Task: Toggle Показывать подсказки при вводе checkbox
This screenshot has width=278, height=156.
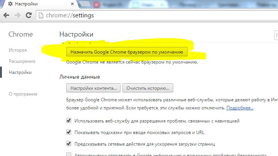Action: pos(69,132)
